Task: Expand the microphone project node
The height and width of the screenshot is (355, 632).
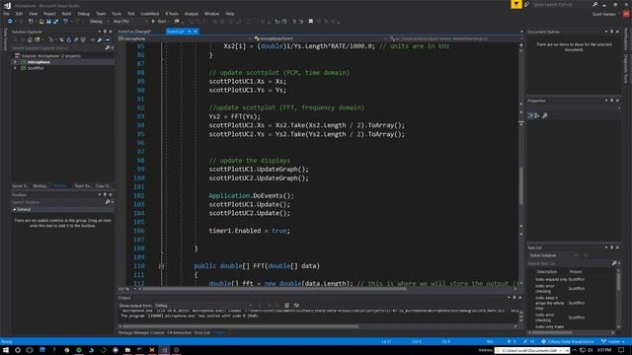Action: (16, 62)
